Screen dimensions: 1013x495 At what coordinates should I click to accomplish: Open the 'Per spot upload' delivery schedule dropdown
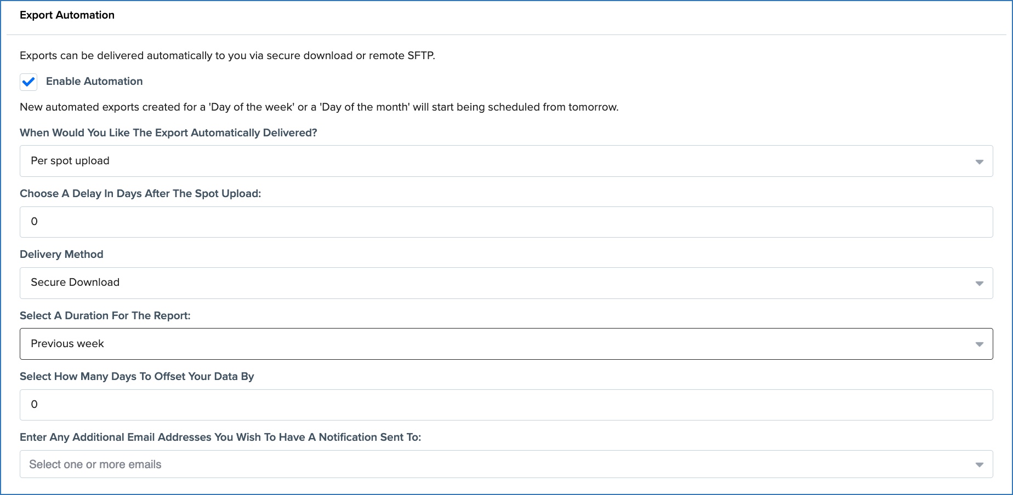pyautogui.click(x=493, y=161)
